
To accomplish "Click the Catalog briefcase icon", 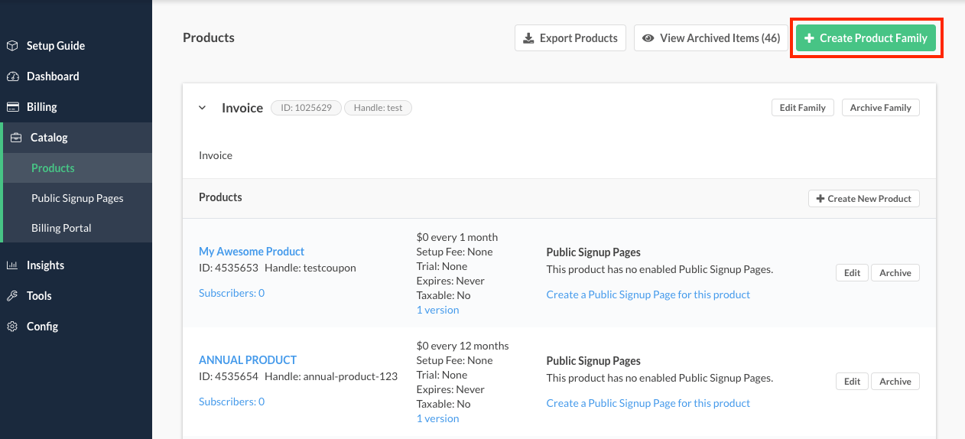I will point(16,138).
